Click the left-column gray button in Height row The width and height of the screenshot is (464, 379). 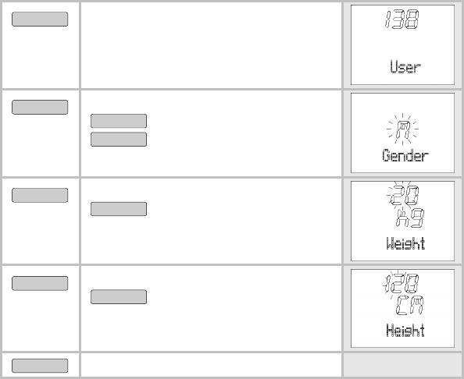click(40, 283)
